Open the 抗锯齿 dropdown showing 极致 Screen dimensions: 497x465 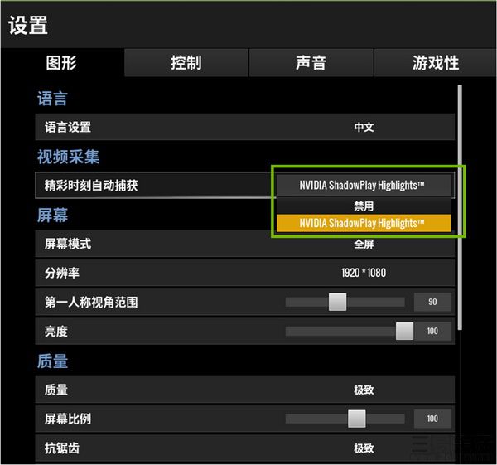click(364, 448)
